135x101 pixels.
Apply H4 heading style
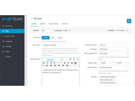[x=59, y=65]
